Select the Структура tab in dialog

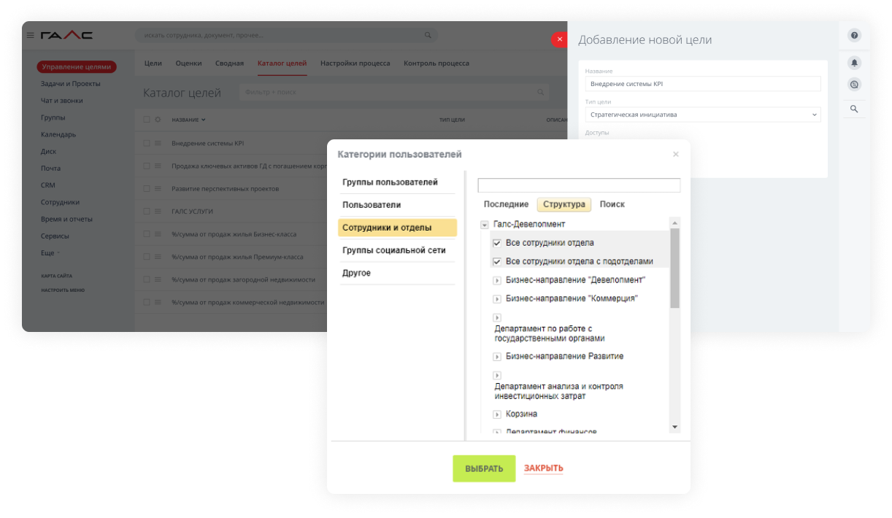pyautogui.click(x=564, y=204)
